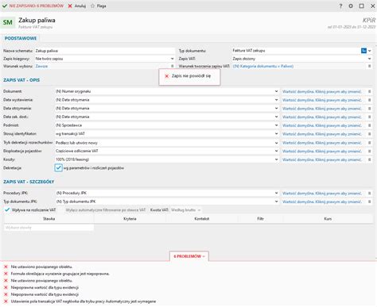Click the red Anuluj cancel icon
The height and width of the screenshot is (307, 377).
pos(70,6)
